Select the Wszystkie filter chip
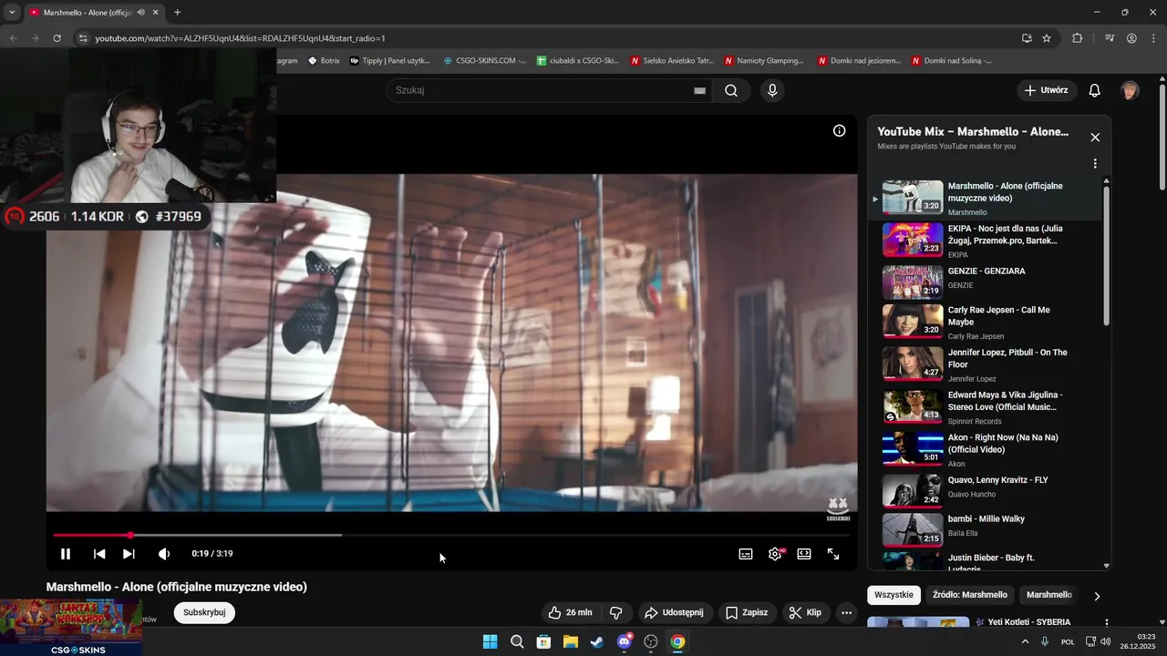Image resolution: width=1167 pixels, height=656 pixels. coord(893,595)
